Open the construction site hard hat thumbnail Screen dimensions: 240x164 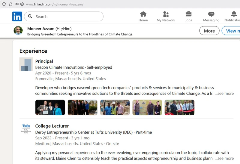click(115, 107)
